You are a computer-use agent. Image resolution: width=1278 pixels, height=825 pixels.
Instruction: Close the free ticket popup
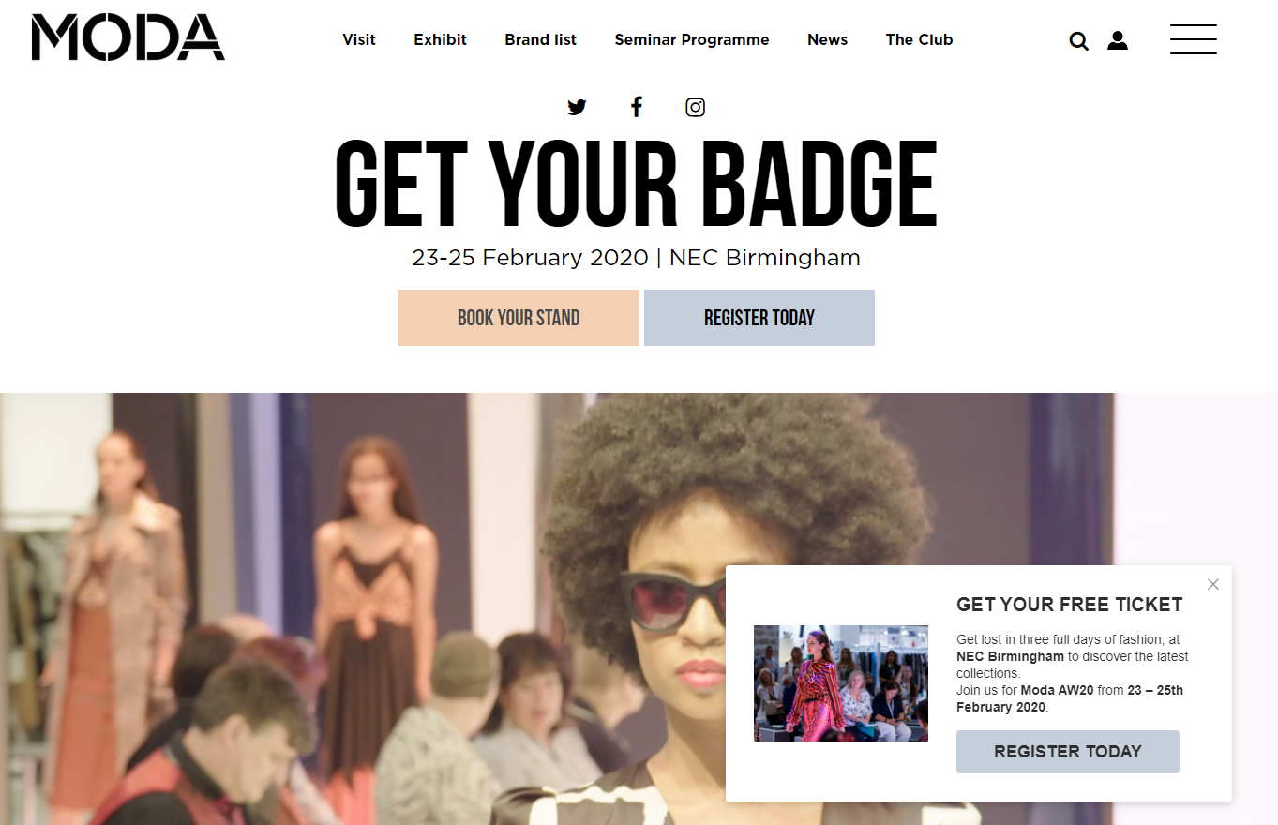coord(1213,584)
